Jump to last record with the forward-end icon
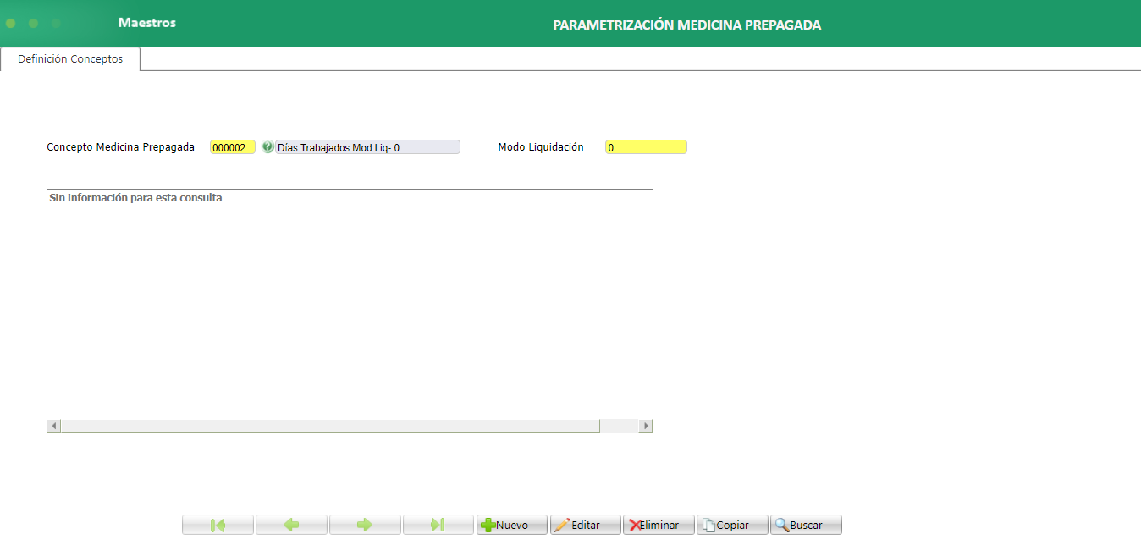1141x556 pixels. (x=438, y=525)
